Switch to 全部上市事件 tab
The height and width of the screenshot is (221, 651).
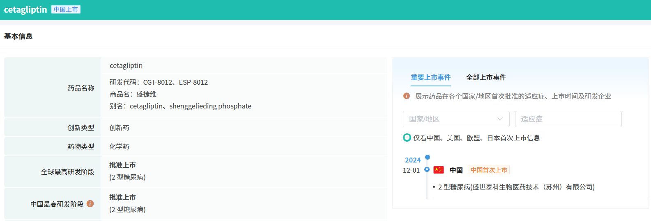pos(486,77)
